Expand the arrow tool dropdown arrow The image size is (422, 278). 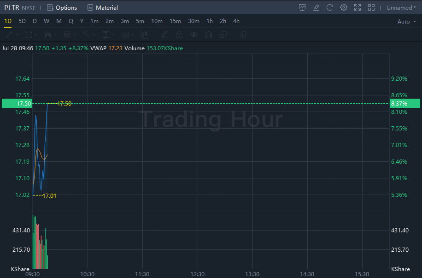click(x=94, y=35)
